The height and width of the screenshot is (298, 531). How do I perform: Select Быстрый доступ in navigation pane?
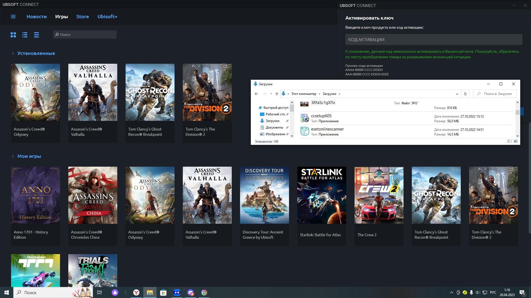coord(273,108)
